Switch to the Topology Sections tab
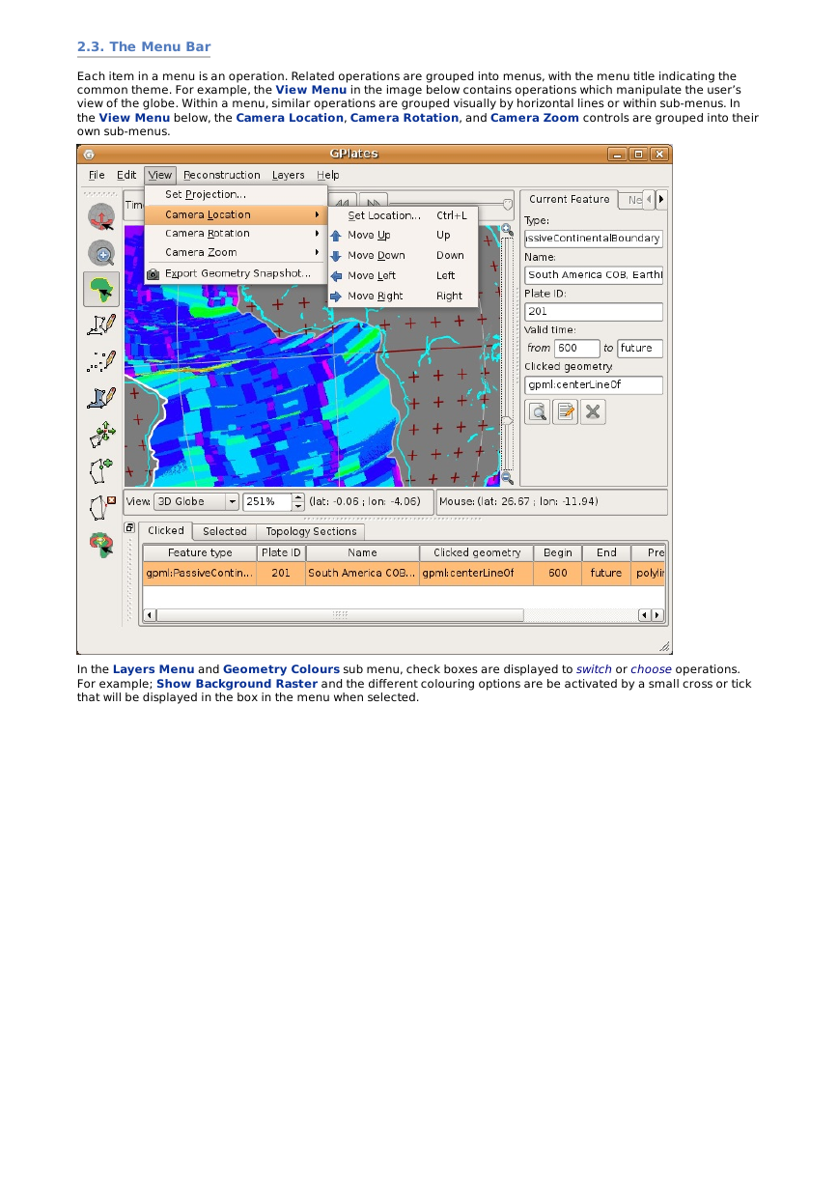The height and width of the screenshot is (1186, 838). coord(311,531)
